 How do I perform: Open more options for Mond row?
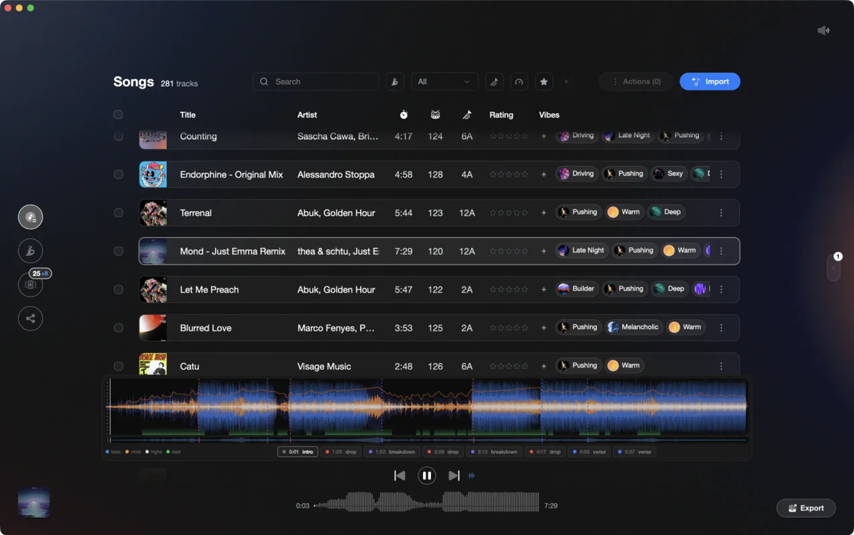[721, 251]
